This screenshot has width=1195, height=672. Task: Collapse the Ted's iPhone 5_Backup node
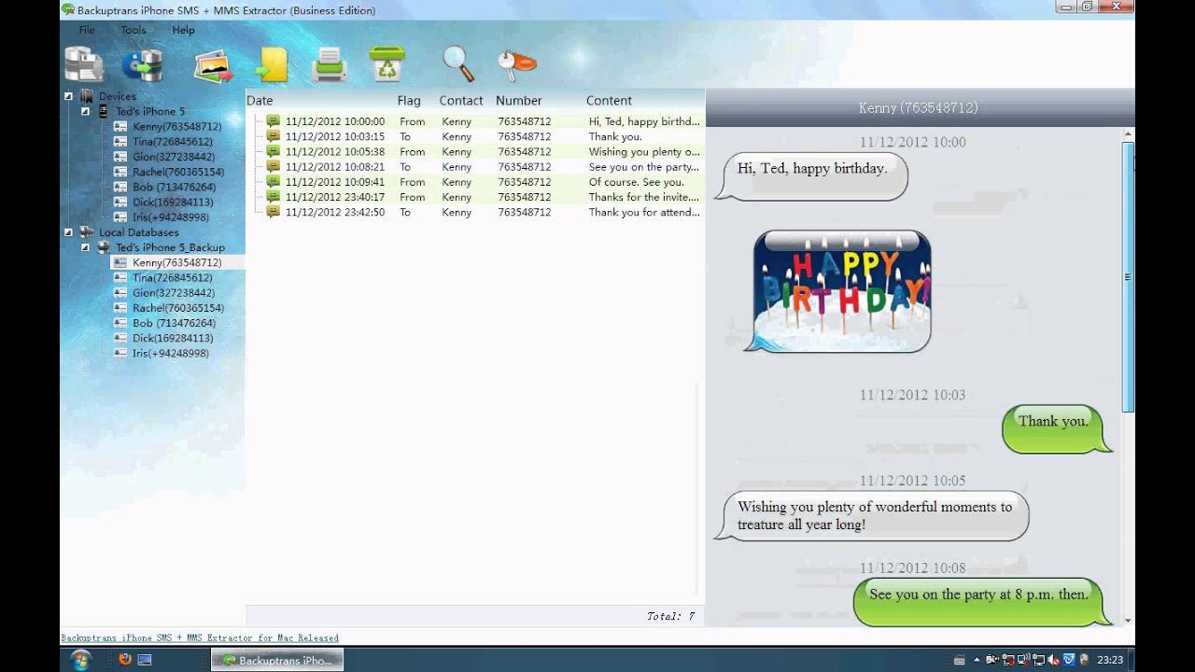(85, 247)
